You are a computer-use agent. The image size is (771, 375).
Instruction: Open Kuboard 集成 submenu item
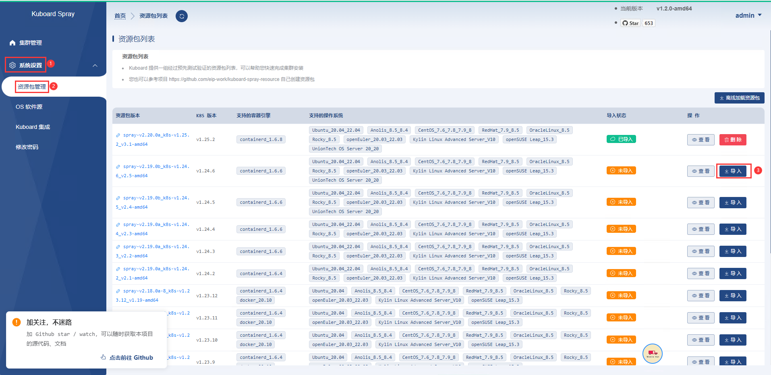(x=33, y=127)
